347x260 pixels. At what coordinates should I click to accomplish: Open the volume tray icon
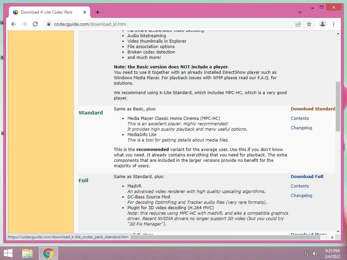tap(315, 253)
